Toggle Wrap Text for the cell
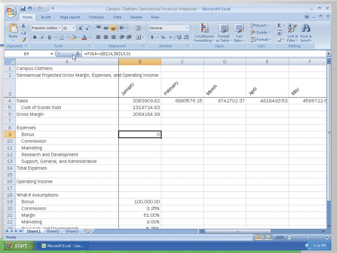The image size is (337, 253). coord(138,28)
